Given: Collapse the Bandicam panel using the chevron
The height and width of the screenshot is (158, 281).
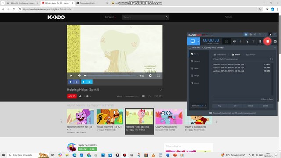Looking at the screenshot, I should coord(275,48).
